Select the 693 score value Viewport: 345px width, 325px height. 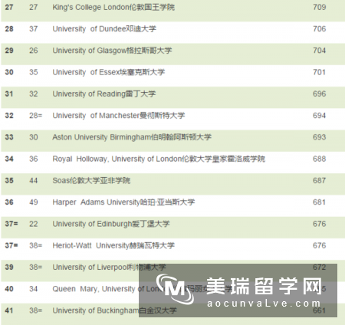point(319,137)
